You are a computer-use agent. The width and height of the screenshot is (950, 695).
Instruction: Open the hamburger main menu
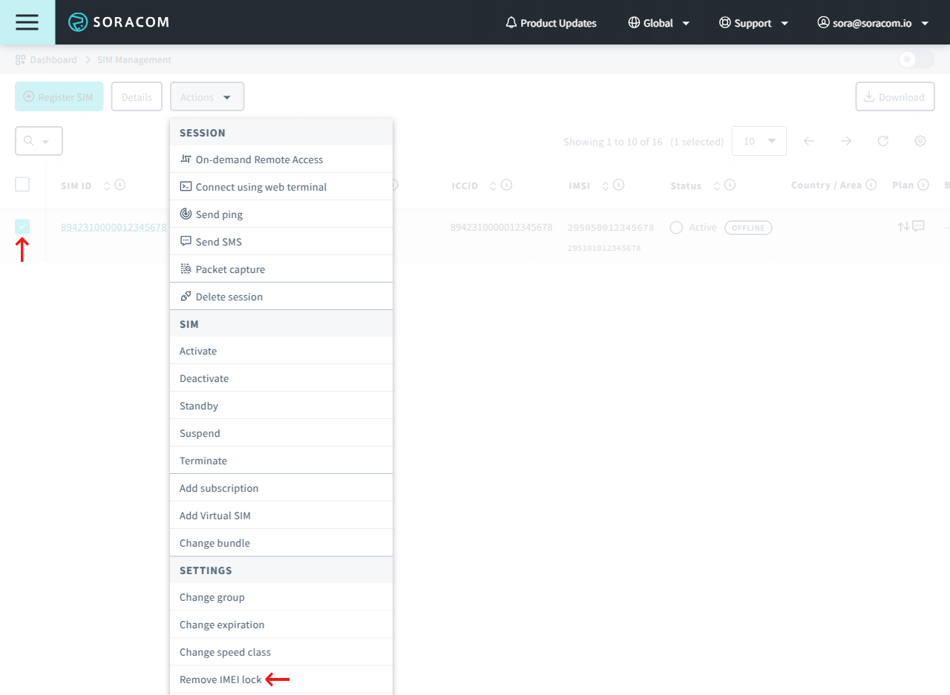[27, 22]
